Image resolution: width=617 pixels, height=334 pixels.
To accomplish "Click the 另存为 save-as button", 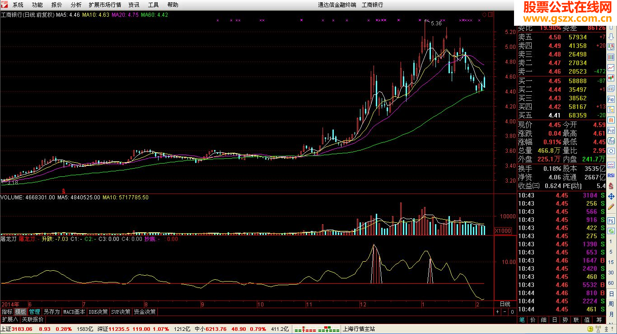I will [x=51, y=312].
